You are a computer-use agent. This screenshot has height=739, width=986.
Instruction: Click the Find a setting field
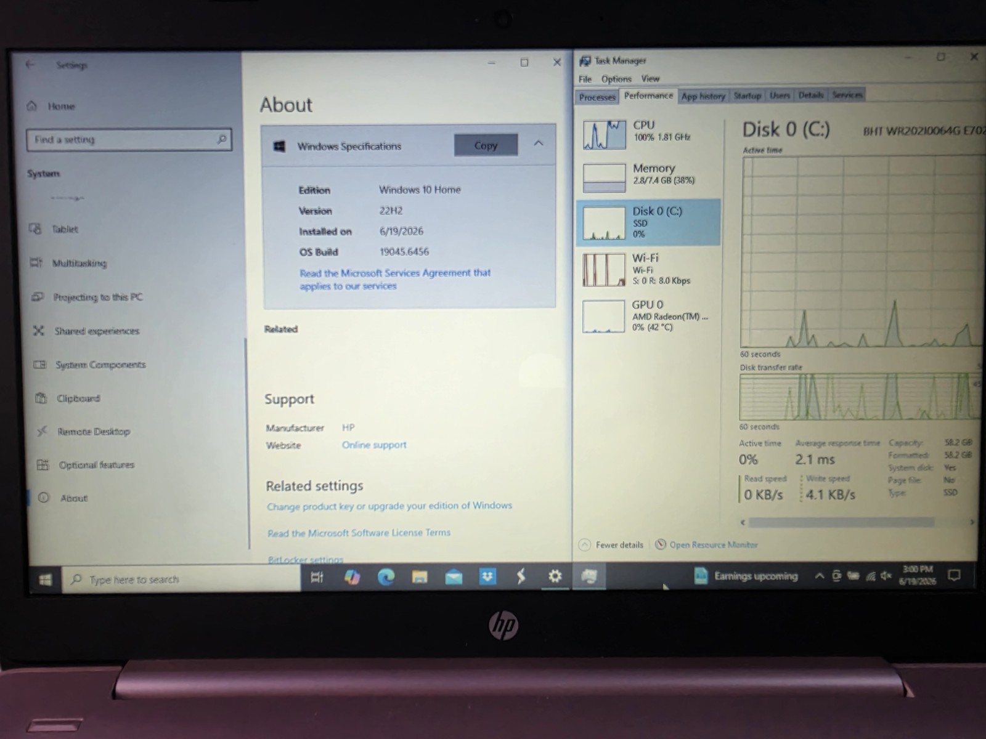tap(129, 140)
